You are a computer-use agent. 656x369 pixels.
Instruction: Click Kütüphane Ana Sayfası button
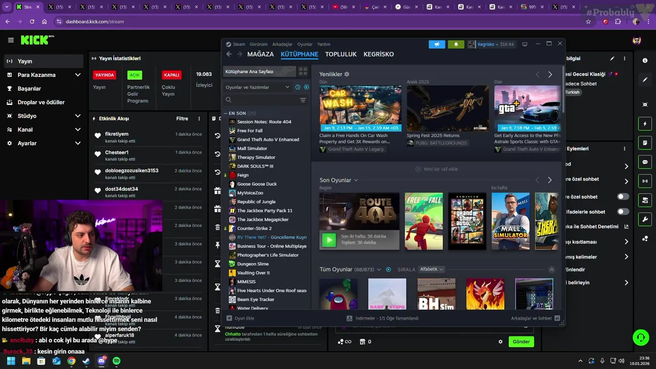[x=260, y=72]
